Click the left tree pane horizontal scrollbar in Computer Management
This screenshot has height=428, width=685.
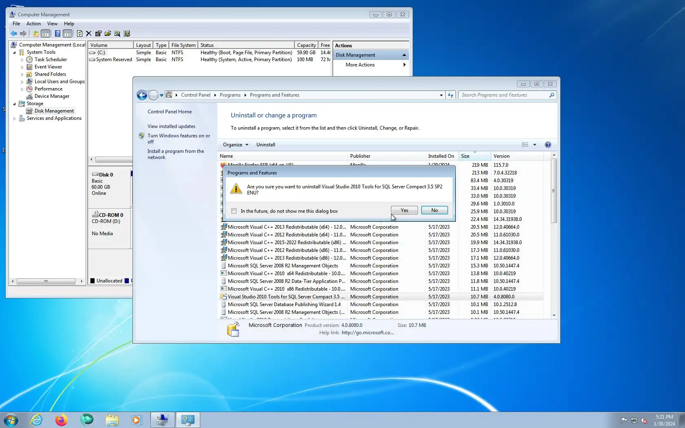click(x=46, y=281)
